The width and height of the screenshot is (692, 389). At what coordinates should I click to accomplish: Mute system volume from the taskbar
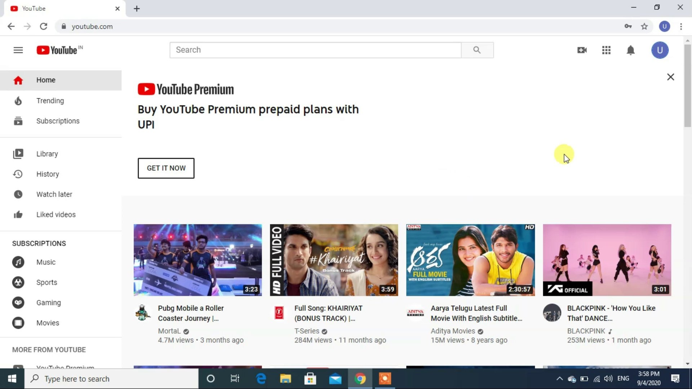click(608, 379)
